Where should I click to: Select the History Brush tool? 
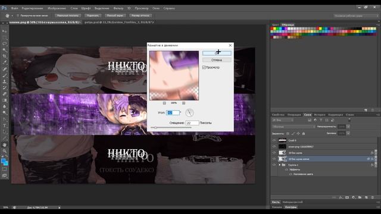click(x=4, y=88)
